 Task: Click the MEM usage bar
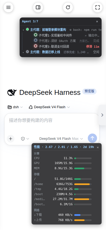[83, 168]
